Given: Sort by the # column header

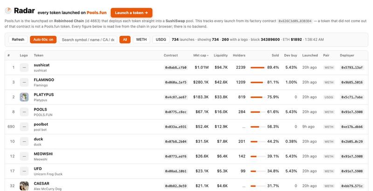Looking at the screenshot, I should 8,55.
